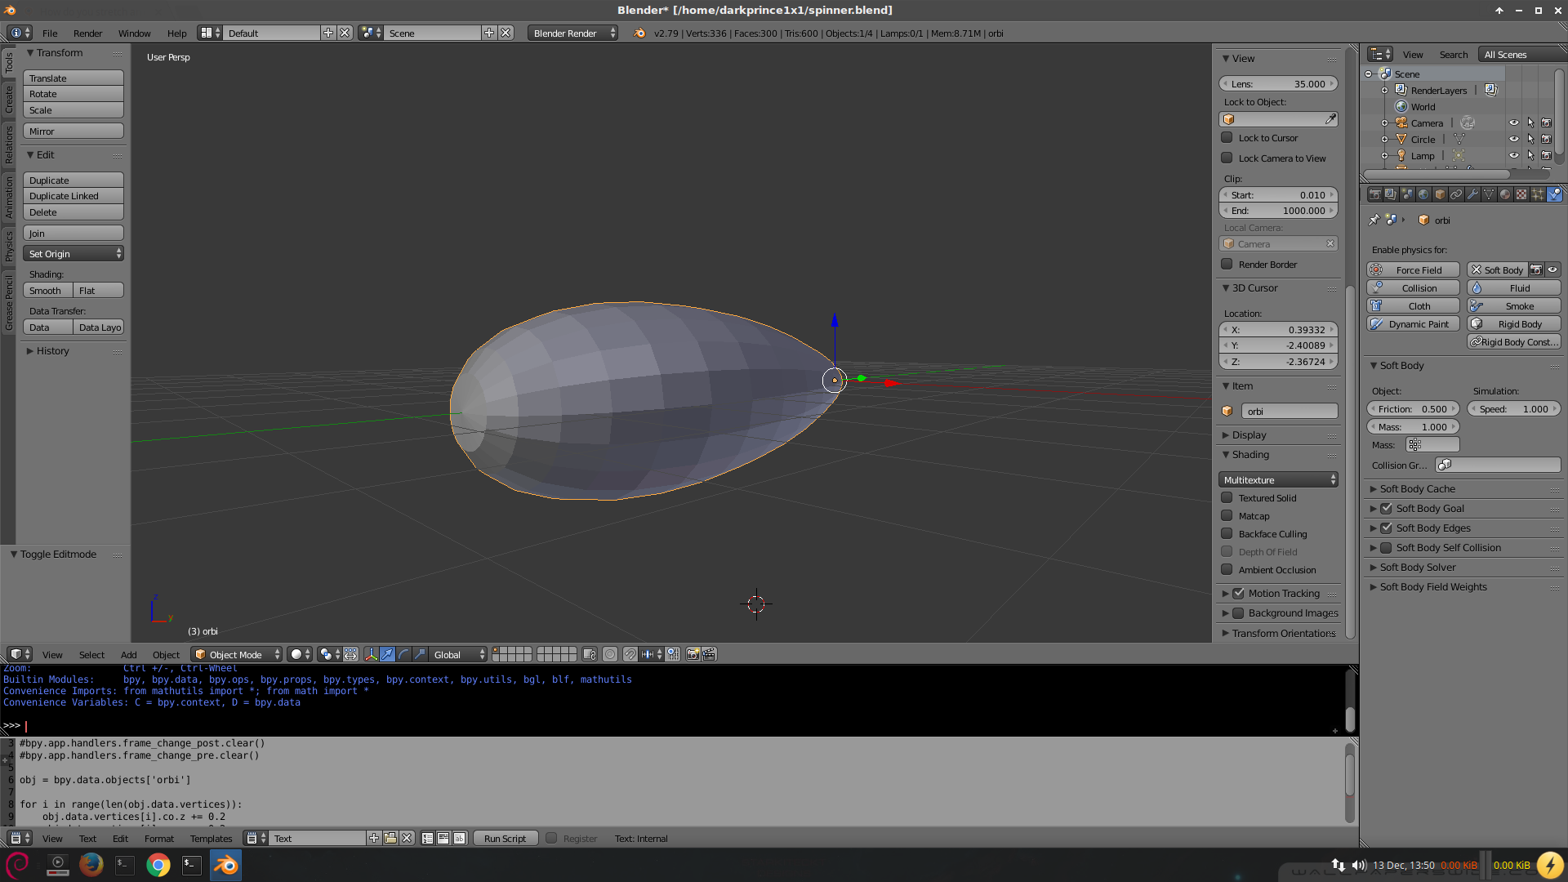Toggle the 3D manipulator widget icon
1568x882 pixels.
(372, 654)
